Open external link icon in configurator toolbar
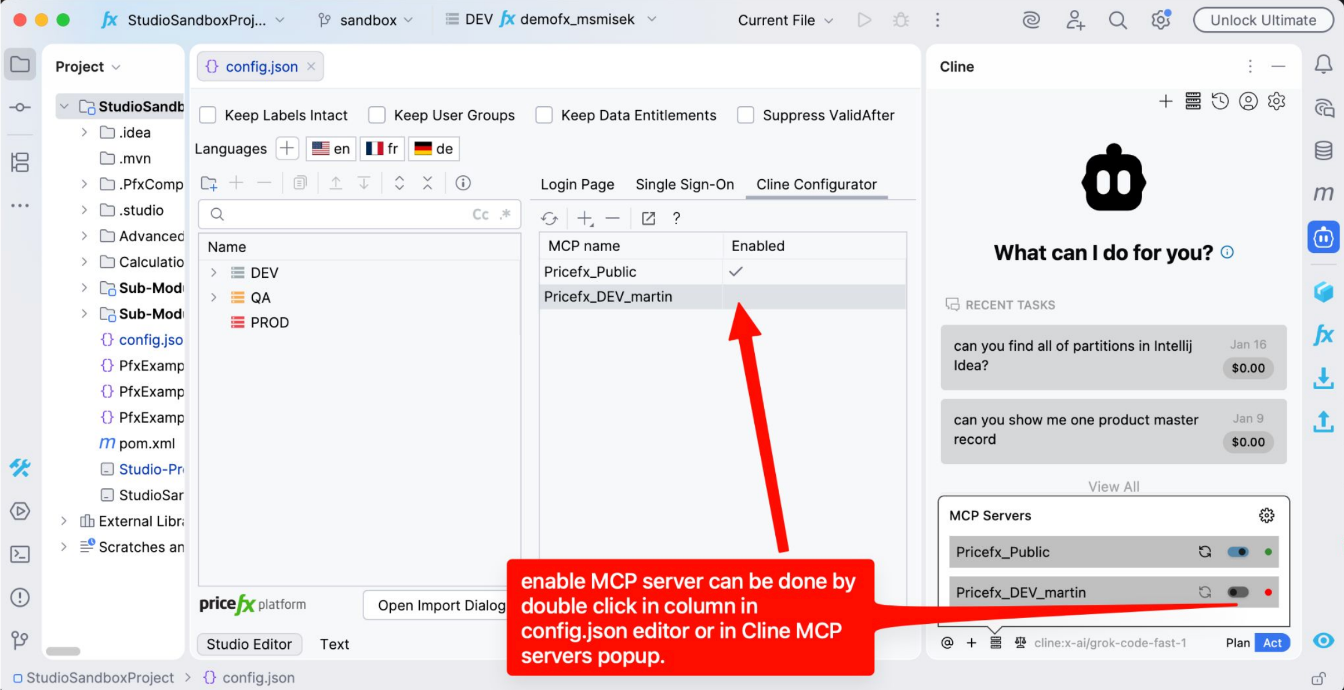The width and height of the screenshot is (1344, 690). pos(648,219)
